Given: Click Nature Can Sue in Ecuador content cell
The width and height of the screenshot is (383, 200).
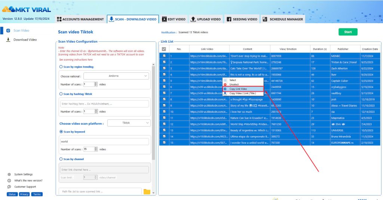Looking at the screenshot, I should tap(249, 118).
